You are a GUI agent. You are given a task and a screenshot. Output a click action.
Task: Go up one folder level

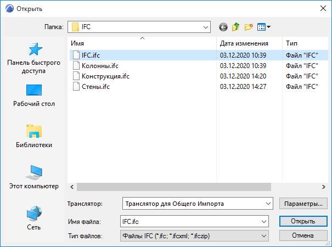(236, 26)
